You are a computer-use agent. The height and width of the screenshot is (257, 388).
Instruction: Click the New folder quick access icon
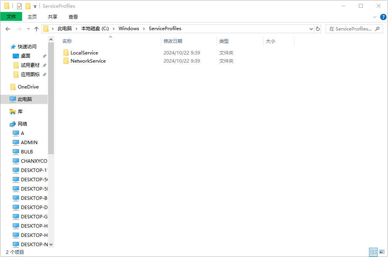tap(28, 6)
